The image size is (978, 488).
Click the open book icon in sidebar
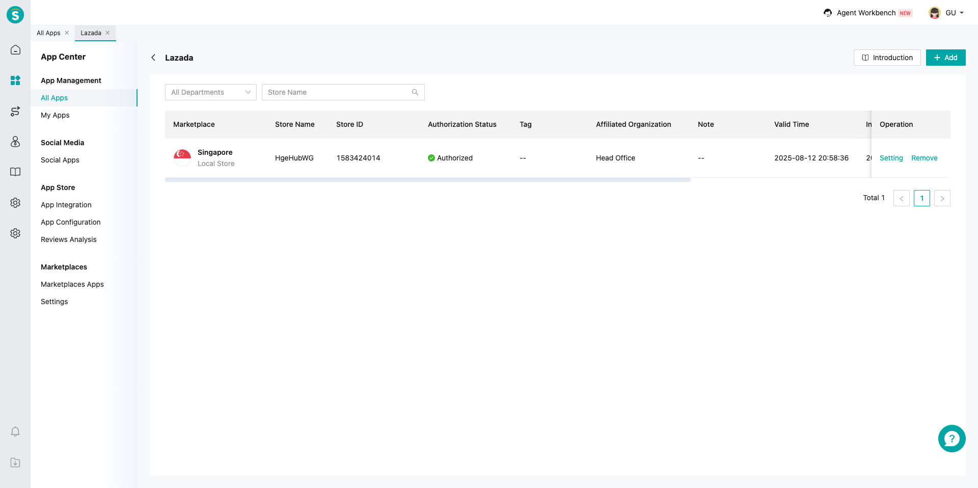[15, 172]
